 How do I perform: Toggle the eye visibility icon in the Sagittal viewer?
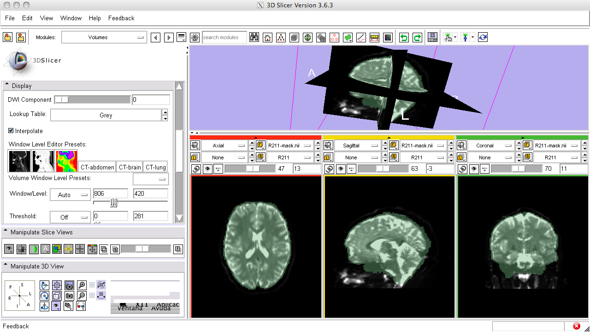click(x=341, y=169)
